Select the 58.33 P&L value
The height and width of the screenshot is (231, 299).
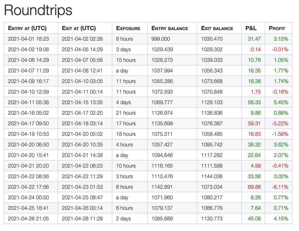coord(254,103)
